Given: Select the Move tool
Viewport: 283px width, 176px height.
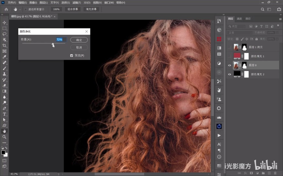Looking at the screenshot, I should pos(4,23).
